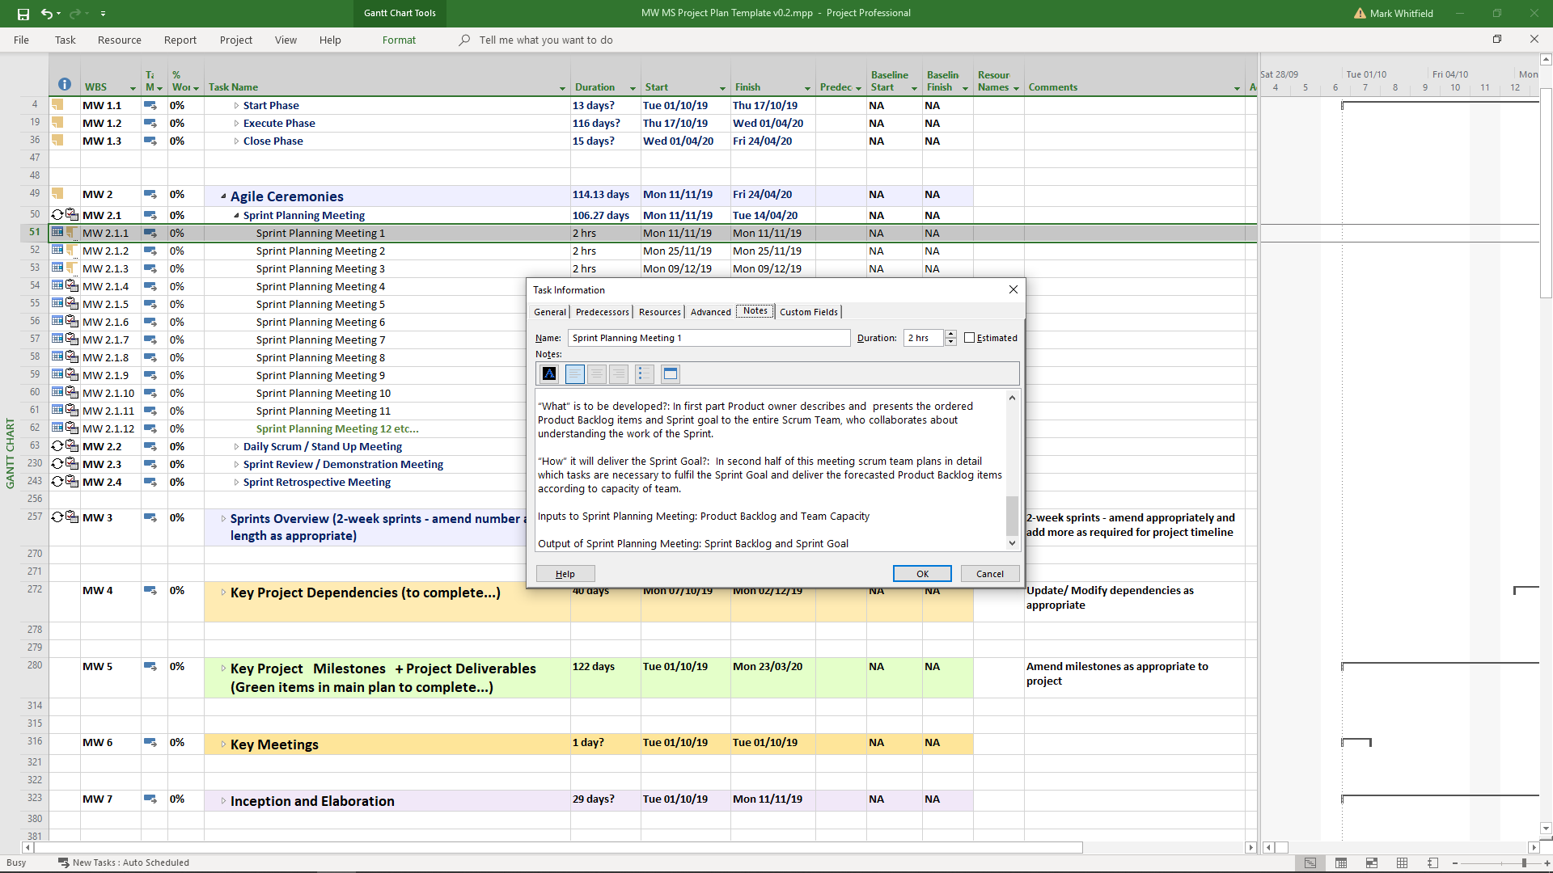Viewport: 1553px width, 873px height.
Task: Click the Resource Sheet view icon
Action: pos(1403,863)
